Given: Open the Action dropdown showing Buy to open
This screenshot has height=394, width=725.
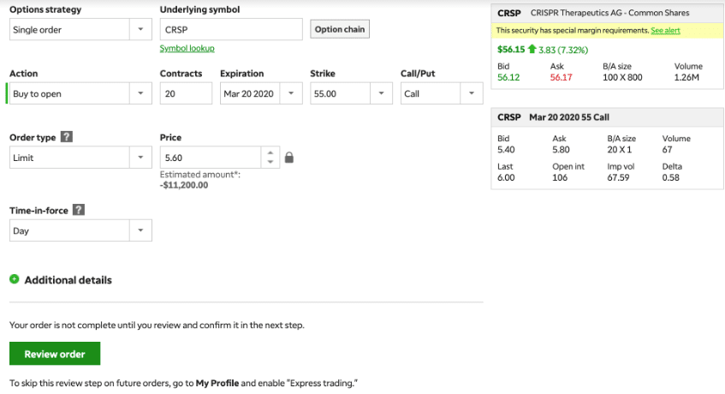Looking at the screenshot, I should coord(81,93).
